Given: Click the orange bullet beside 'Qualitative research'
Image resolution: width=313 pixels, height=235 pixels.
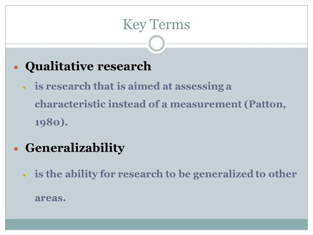Looking at the screenshot, I should (x=16, y=67).
